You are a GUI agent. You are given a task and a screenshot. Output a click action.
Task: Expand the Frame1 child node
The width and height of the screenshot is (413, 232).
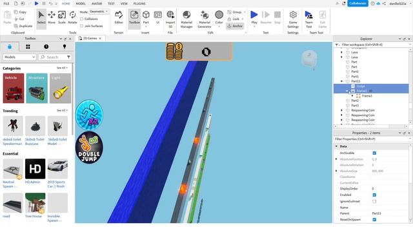[x=352, y=96]
